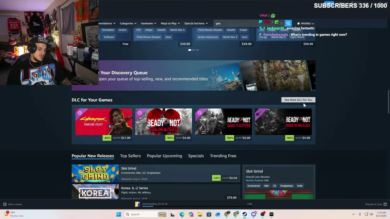
Task: Open Task View on the taskbar
Action: pyautogui.click(x=172, y=214)
